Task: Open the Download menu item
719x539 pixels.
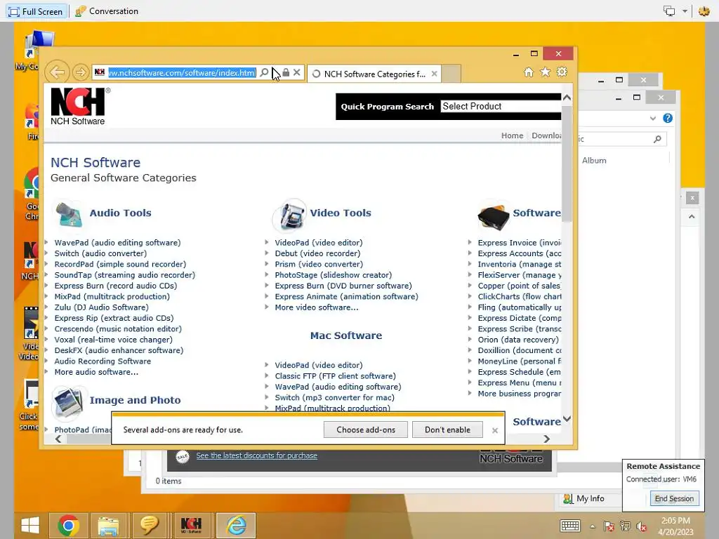Action: (546, 135)
